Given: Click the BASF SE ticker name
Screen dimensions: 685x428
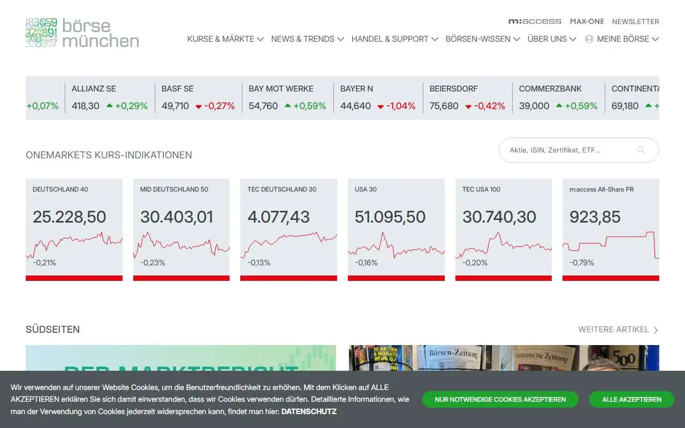Looking at the screenshot, I should [x=178, y=89].
